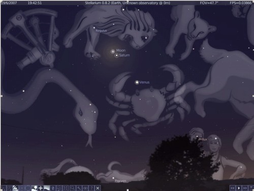Toggle constellation art figures button
254x191 pixels.
(15, 188)
